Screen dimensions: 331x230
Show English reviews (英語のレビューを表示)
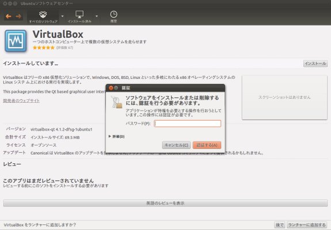tap(165, 203)
